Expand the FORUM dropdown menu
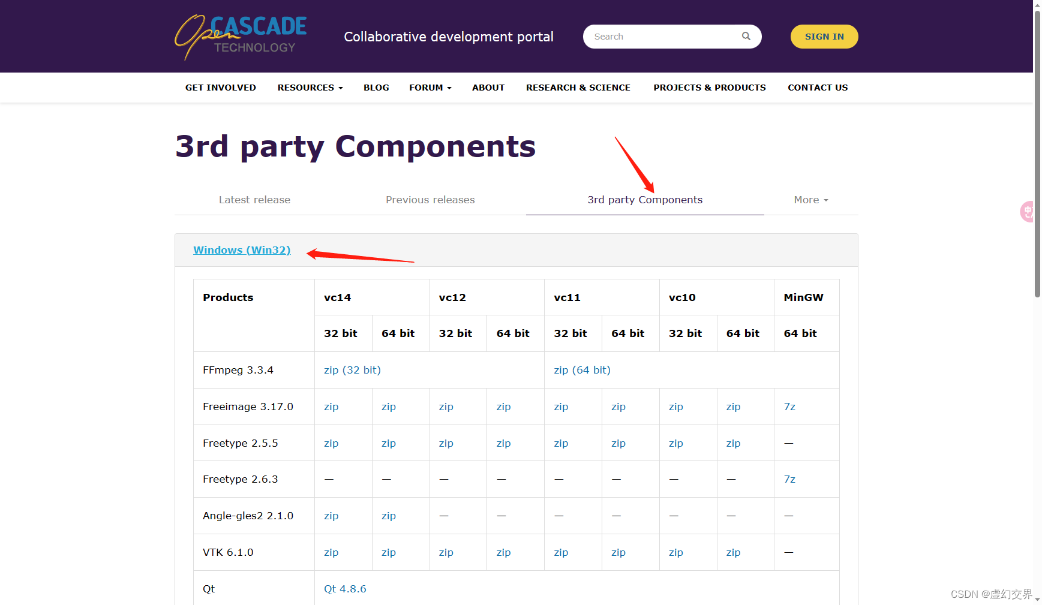Screen dimensions: 1042x605 pyautogui.click(x=430, y=88)
